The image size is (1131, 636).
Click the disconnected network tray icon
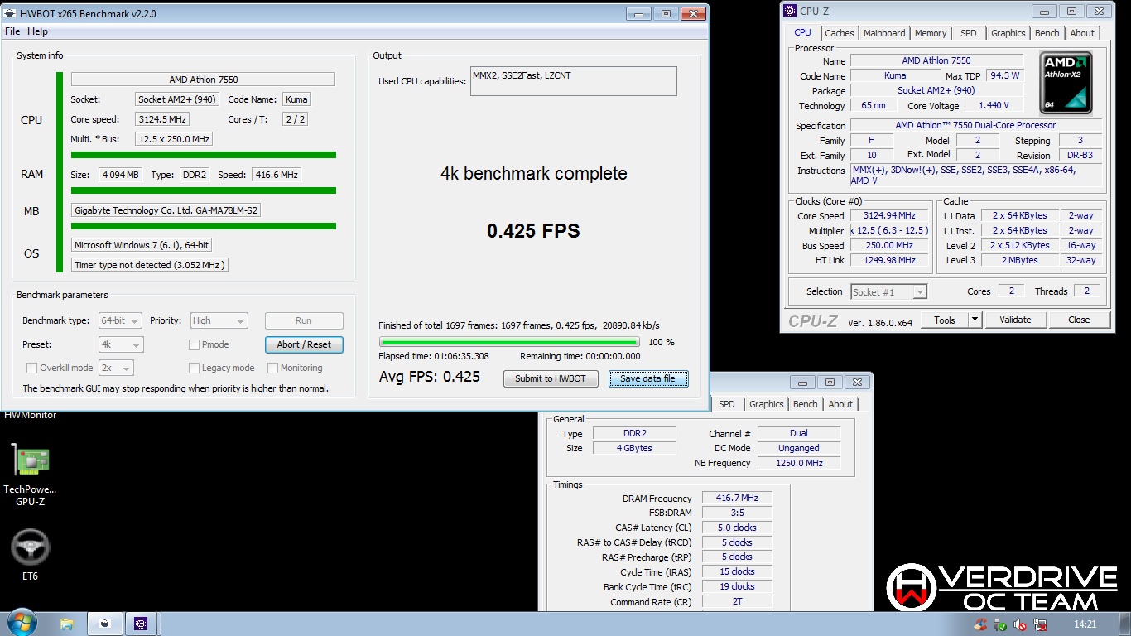(x=1040, y=624)
